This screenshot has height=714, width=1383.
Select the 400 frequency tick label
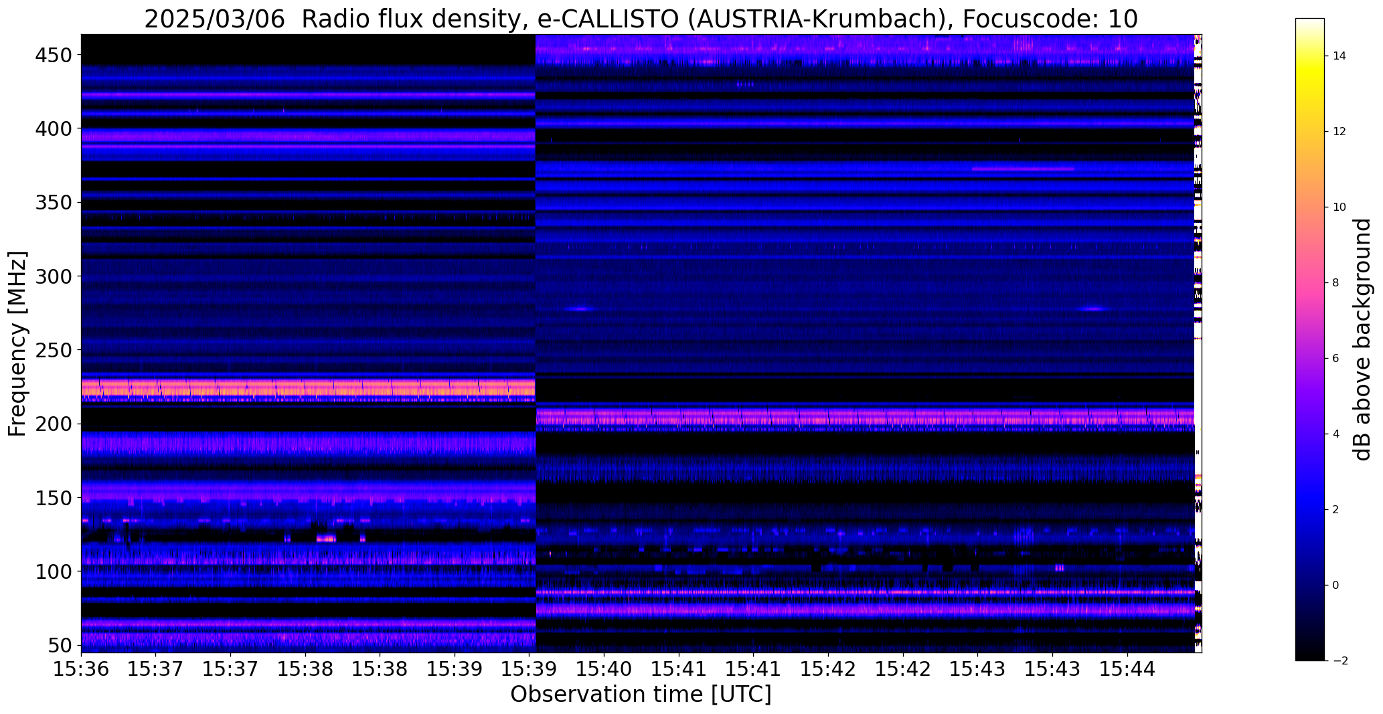(52, 128)
